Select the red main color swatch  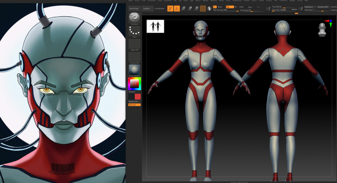(x=138, y=97)
